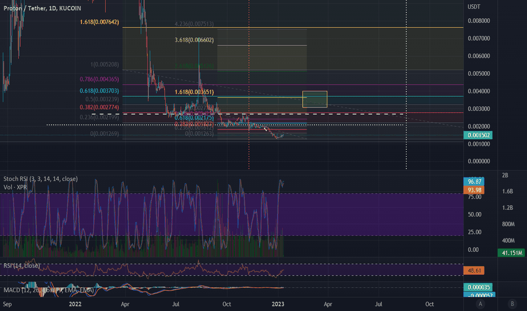Select Fibonacci label 3.618(0.006602)
Screen dimensions: 527x311
coord(195,40)
